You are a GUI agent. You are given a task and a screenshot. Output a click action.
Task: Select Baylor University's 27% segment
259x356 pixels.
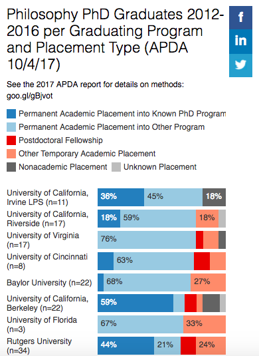pyautogui.click(x=208, y=282)
